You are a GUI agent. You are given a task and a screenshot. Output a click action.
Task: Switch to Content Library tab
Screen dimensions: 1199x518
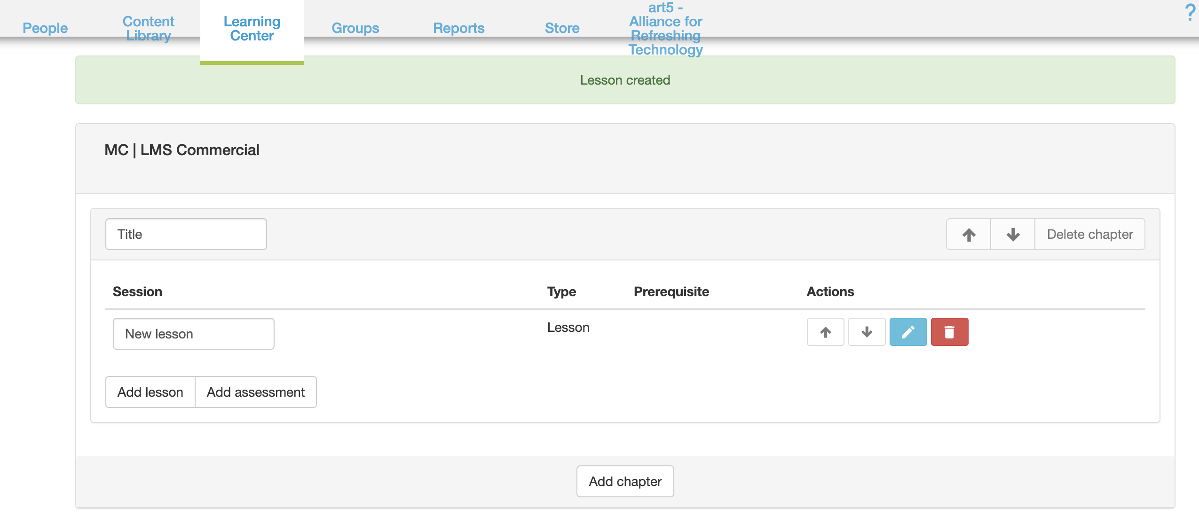pos(148,28)
